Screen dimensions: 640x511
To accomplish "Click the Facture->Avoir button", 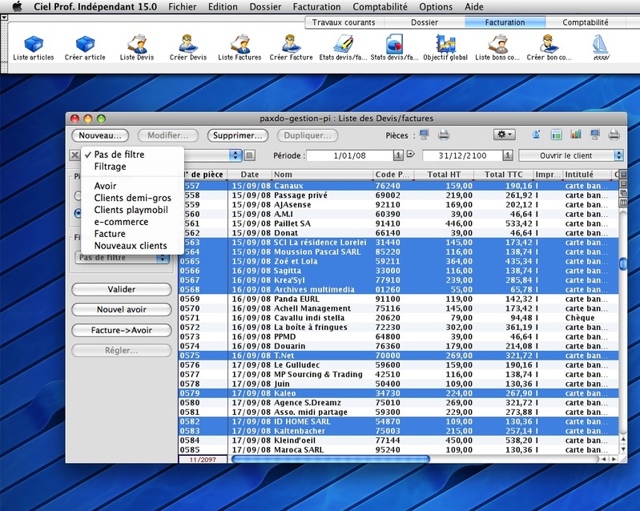I will [x=122, y=330].
